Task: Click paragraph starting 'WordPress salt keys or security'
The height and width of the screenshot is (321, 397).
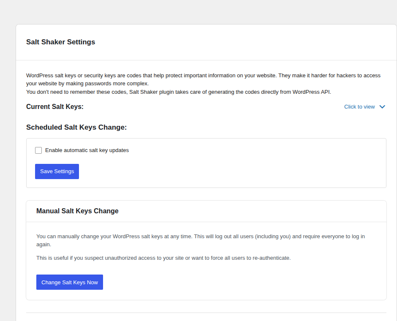Action: 203,79
